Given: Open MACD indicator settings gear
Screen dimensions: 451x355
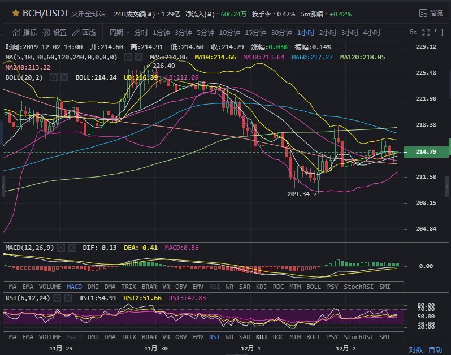Looking at the screenshot, I should coord(61,248).
